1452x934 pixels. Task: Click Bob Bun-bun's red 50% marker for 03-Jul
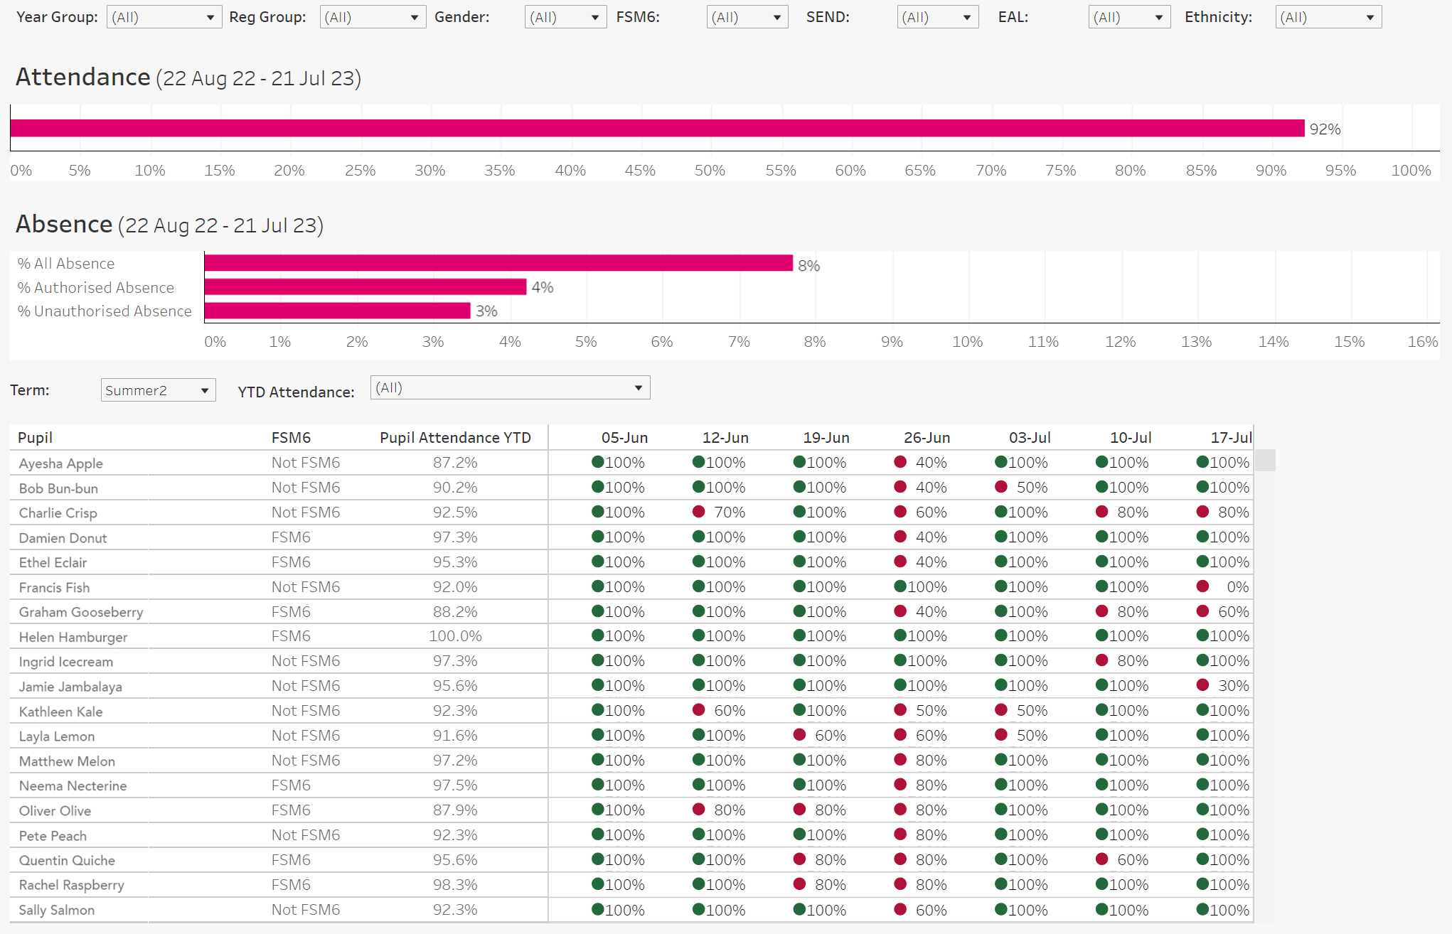(1001, 487)
